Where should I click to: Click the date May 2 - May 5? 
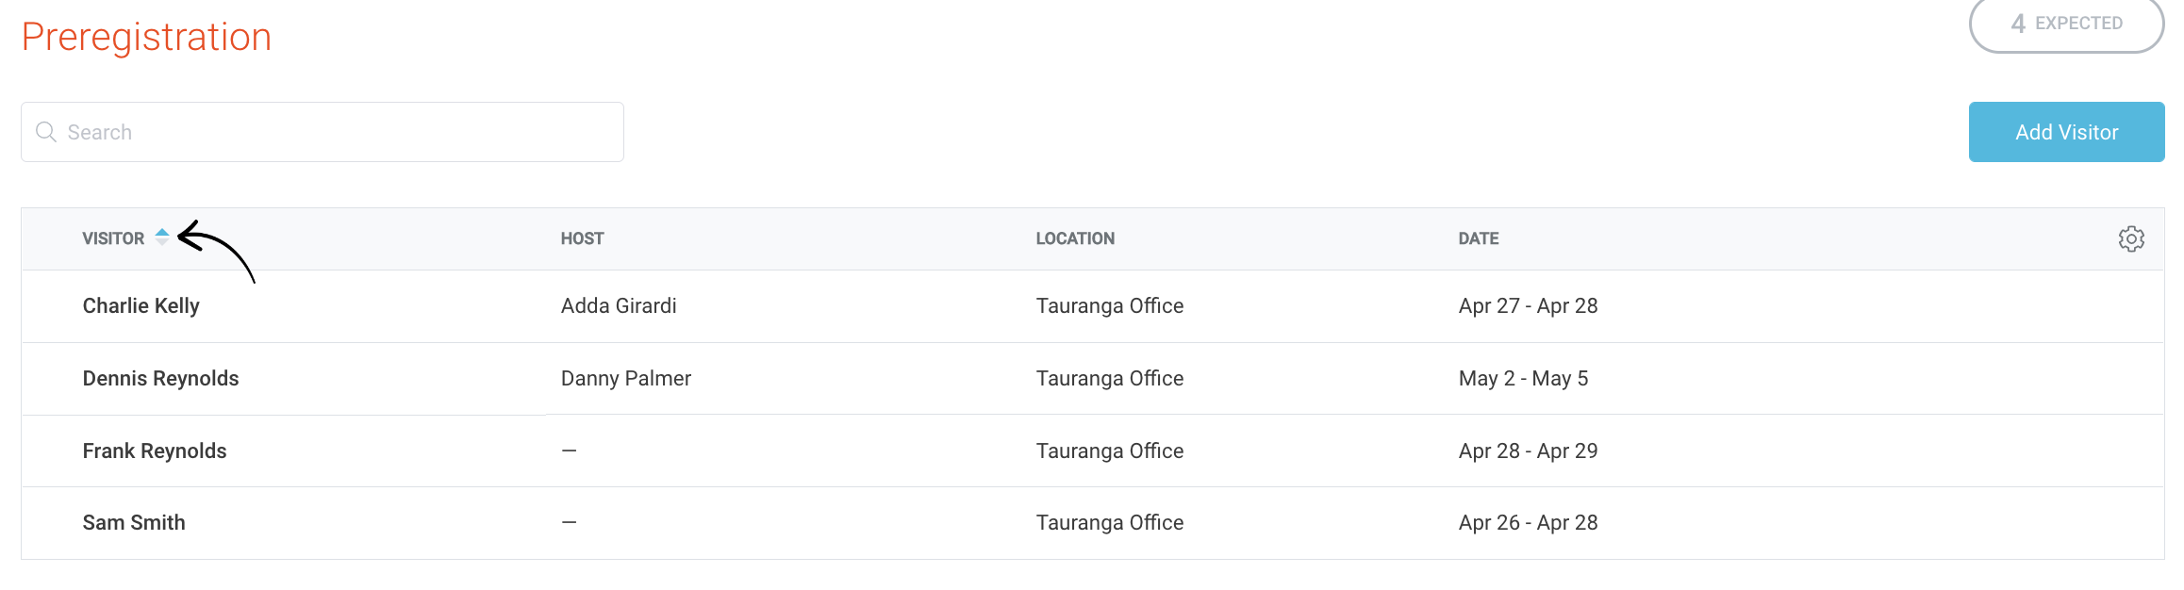pyautogui.click(x=1523, y=378)
